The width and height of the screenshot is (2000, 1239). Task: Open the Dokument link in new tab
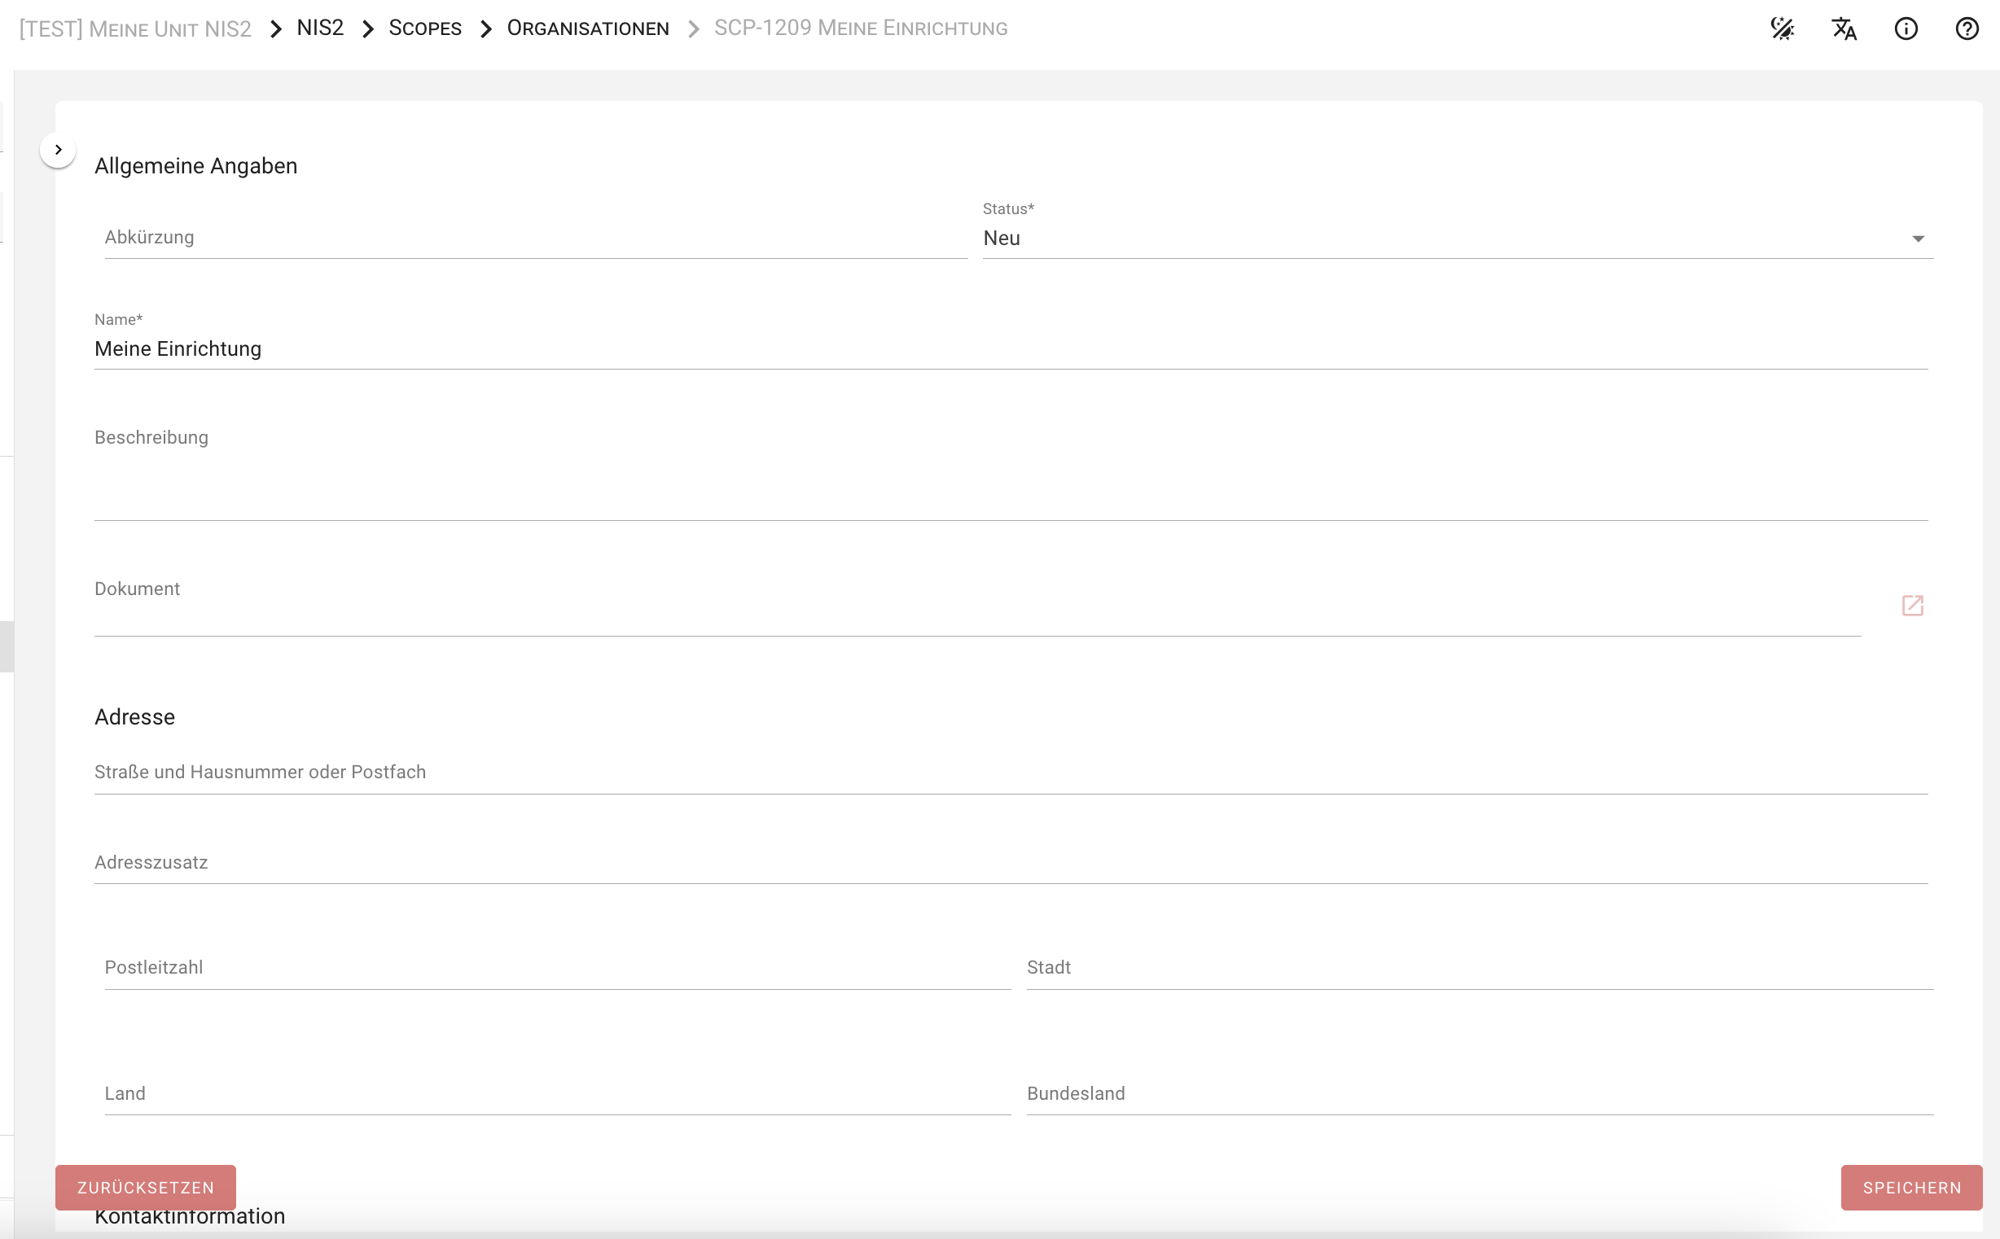[1912, 606]
